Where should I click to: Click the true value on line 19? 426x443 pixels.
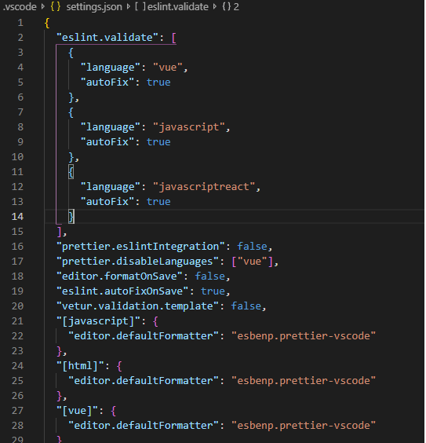pyautogui.click(x=213, y=291)
